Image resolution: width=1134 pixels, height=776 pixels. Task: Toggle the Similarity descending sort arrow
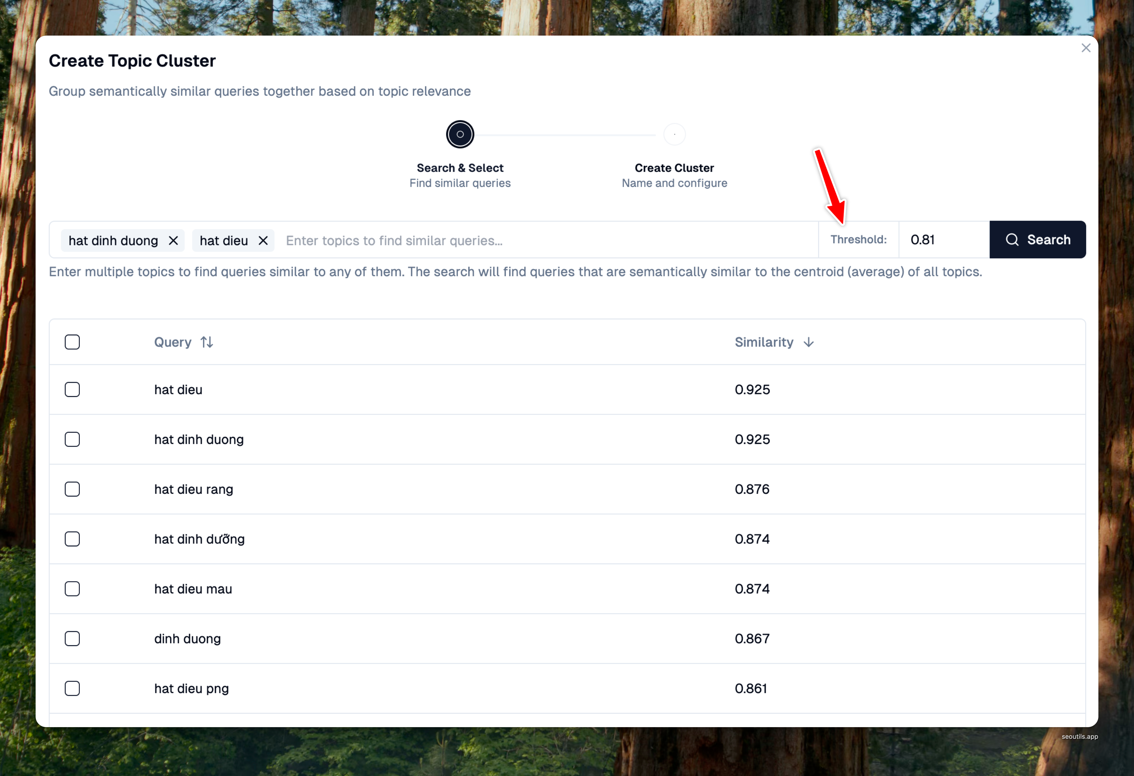[x=808, y=342]
